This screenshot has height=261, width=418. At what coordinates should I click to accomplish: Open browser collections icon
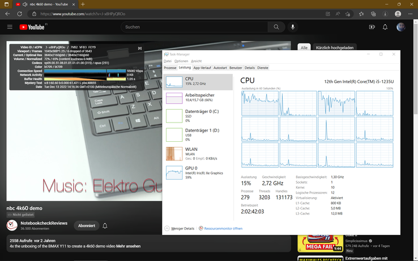[x=373, y=14]
